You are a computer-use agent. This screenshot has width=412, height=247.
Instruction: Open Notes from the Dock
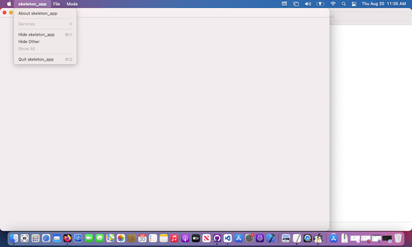pos(164,239)
